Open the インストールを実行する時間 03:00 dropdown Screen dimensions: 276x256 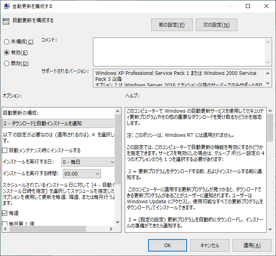(x=82, y=174)
